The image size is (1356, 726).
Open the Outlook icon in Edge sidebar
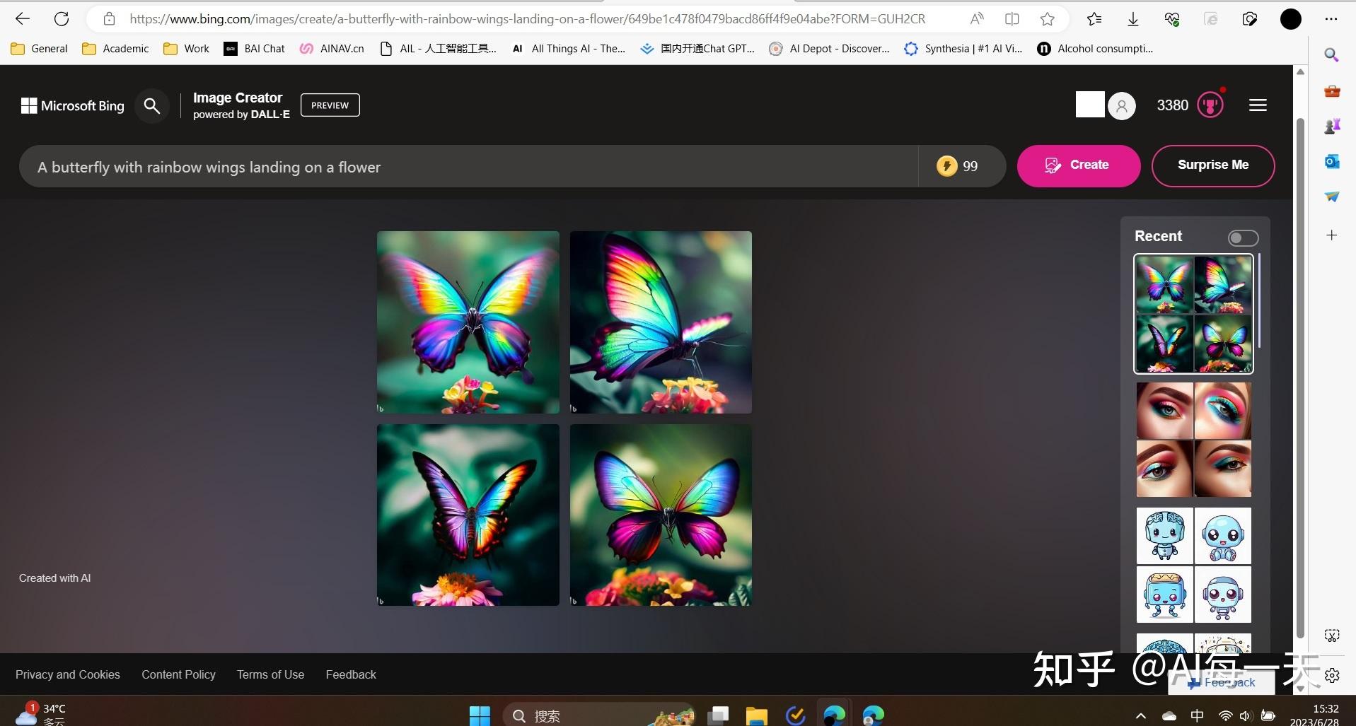[1333, 161]
